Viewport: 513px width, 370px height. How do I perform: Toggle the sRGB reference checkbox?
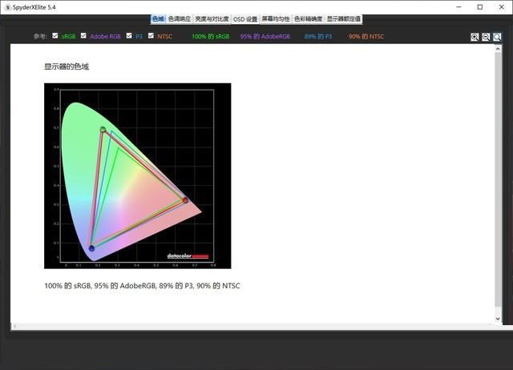tap(55, 35)
